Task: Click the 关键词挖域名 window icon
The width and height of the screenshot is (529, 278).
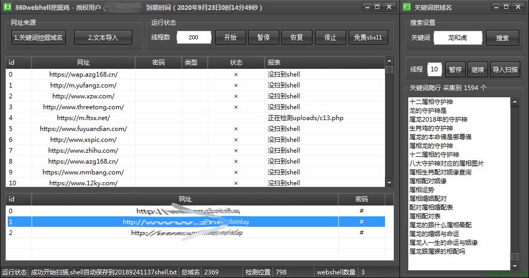Action: (x=407, y=7)
